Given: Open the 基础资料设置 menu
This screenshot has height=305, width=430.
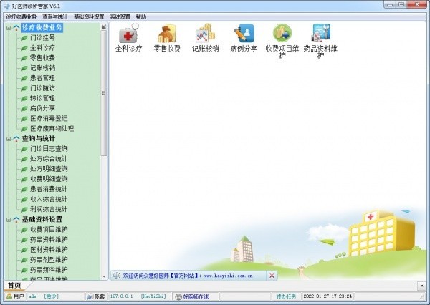Looking at the screenshot, I should tap(89, 16).
